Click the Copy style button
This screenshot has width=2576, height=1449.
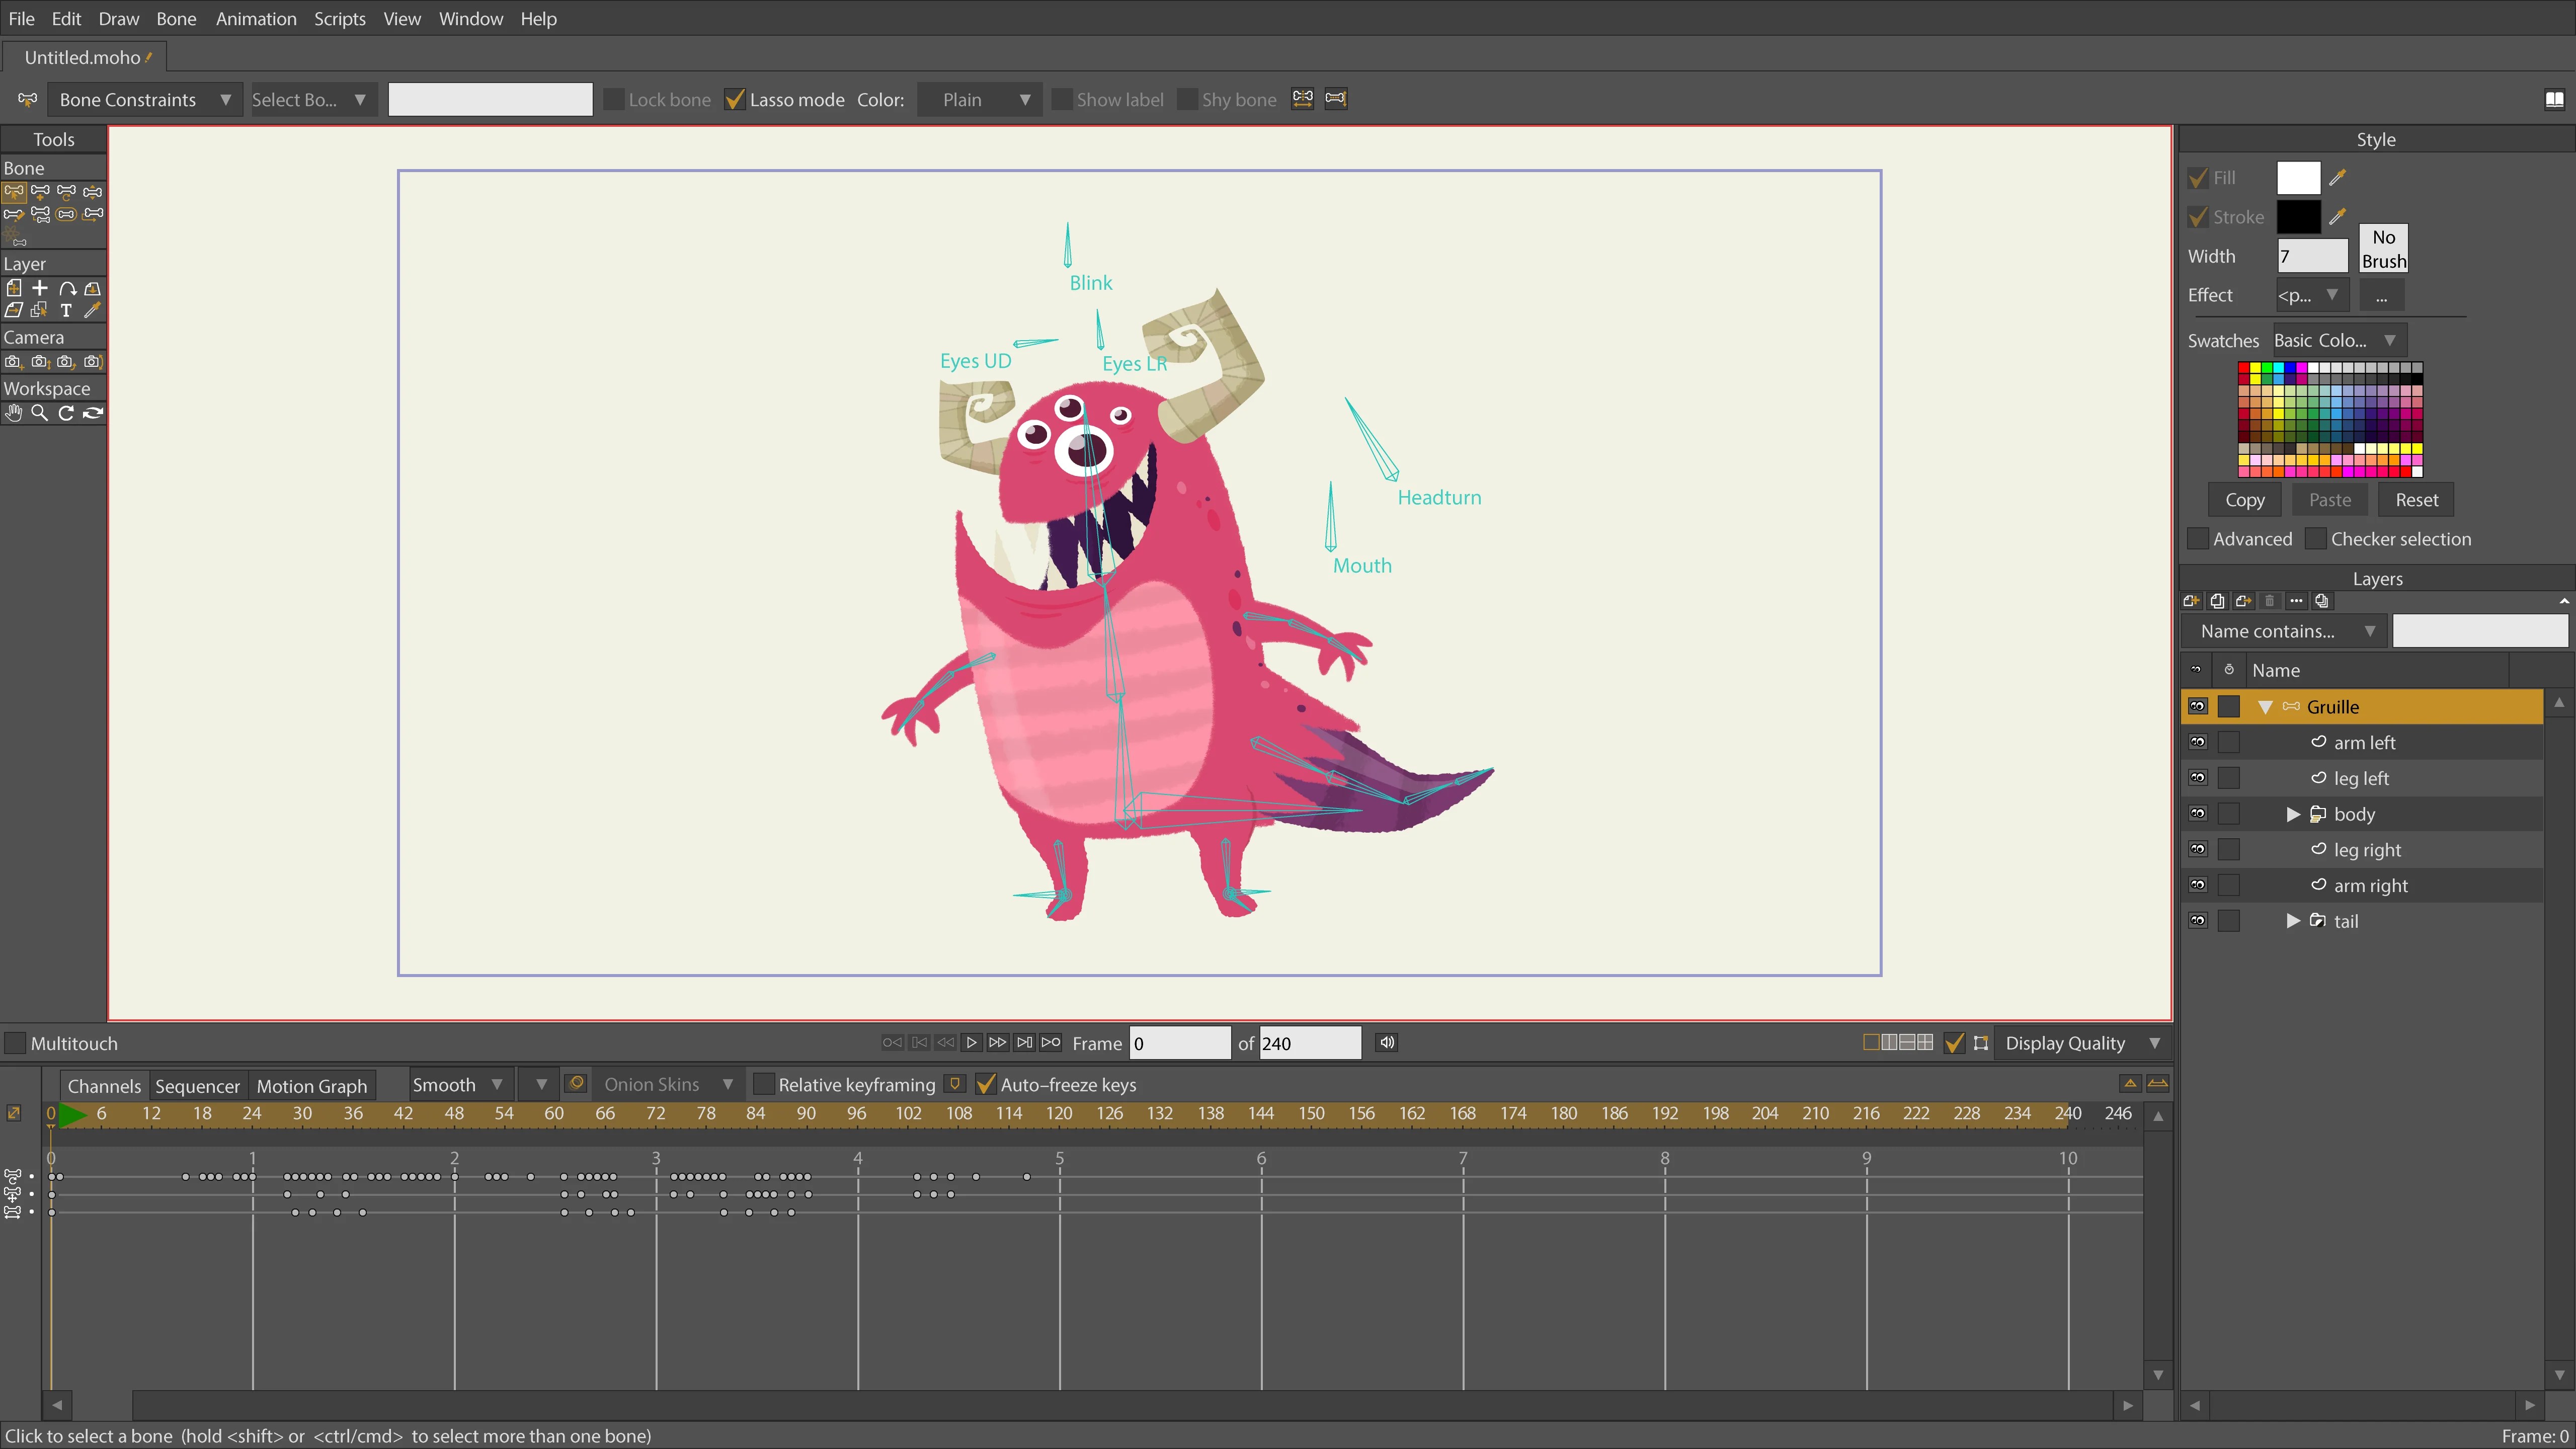pyautogui.click(x=2244, y=500)
